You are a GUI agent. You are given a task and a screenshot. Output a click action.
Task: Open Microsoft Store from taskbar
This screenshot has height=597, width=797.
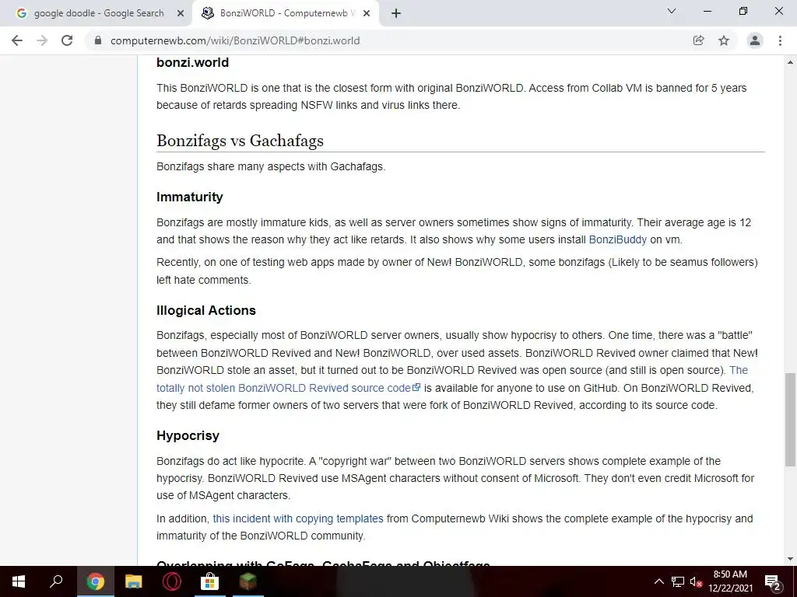point(209,581)
